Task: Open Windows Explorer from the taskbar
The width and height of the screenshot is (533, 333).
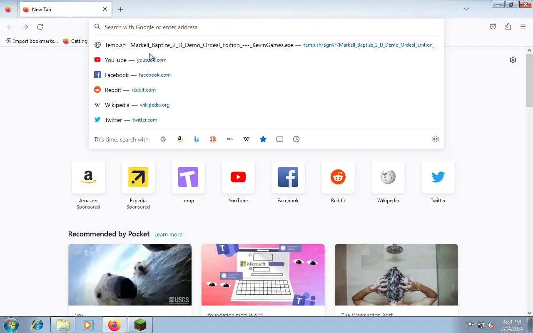Action: 62,325
